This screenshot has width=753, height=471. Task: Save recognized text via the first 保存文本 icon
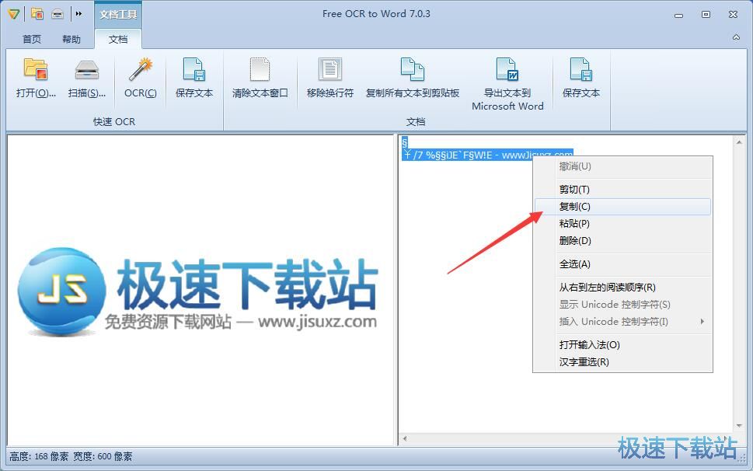(193, 77)
